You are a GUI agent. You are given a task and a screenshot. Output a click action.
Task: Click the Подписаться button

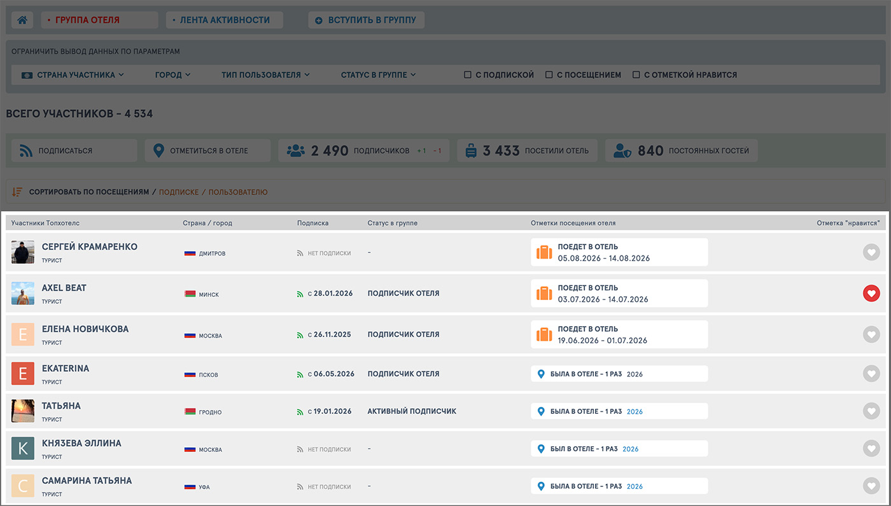[x=74, y=151]
